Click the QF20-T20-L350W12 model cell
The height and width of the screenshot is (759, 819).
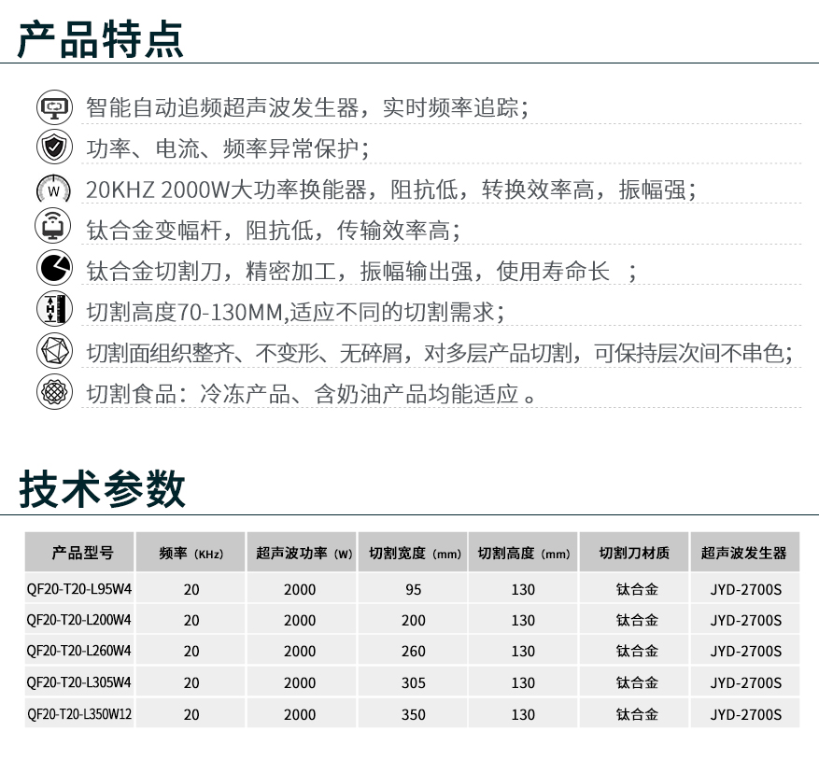coord(79,714)
